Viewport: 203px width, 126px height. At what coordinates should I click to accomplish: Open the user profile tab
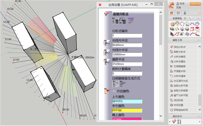tap(185, 13)
